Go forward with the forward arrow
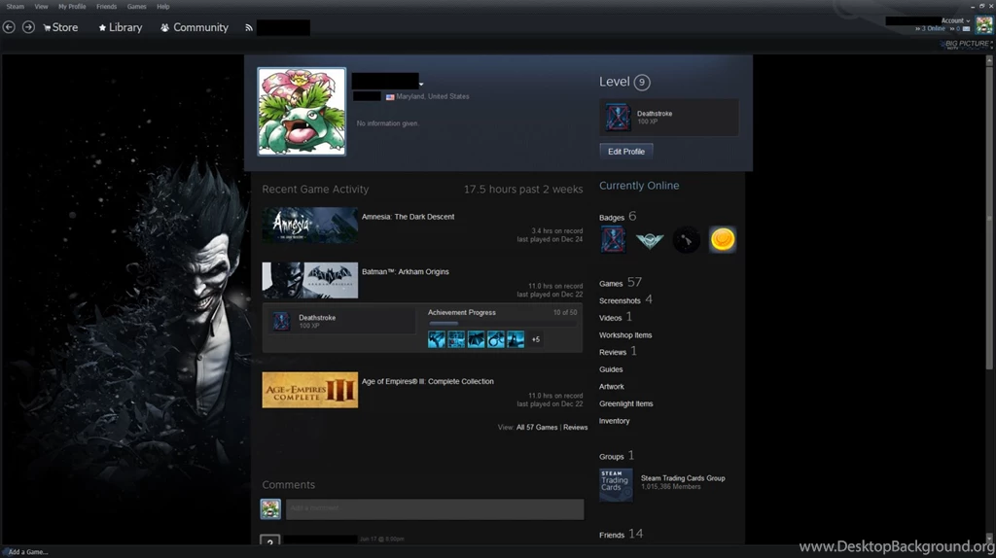Image resolution: width=996 pixels, height=558 pixels. pyautogui.click(x=28, y=27)
